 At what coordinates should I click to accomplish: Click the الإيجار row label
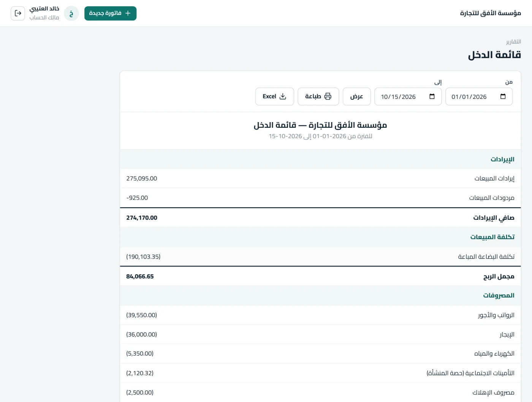point(507,334)
